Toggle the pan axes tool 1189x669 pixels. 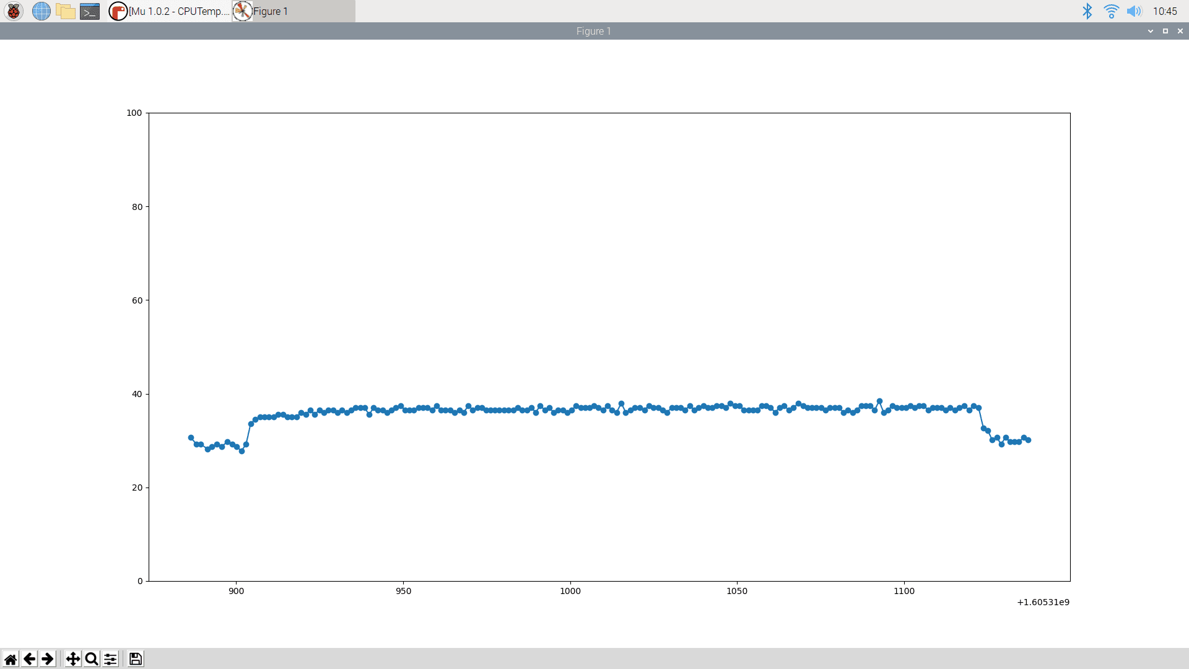coord(73,659)
